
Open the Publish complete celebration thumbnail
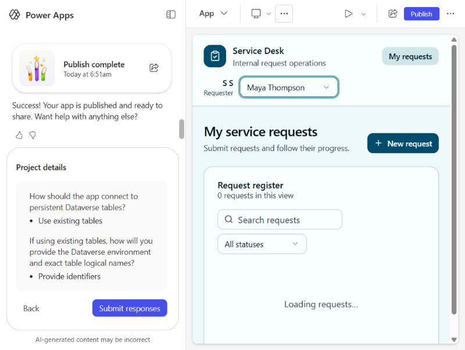[x=37, y=68]
